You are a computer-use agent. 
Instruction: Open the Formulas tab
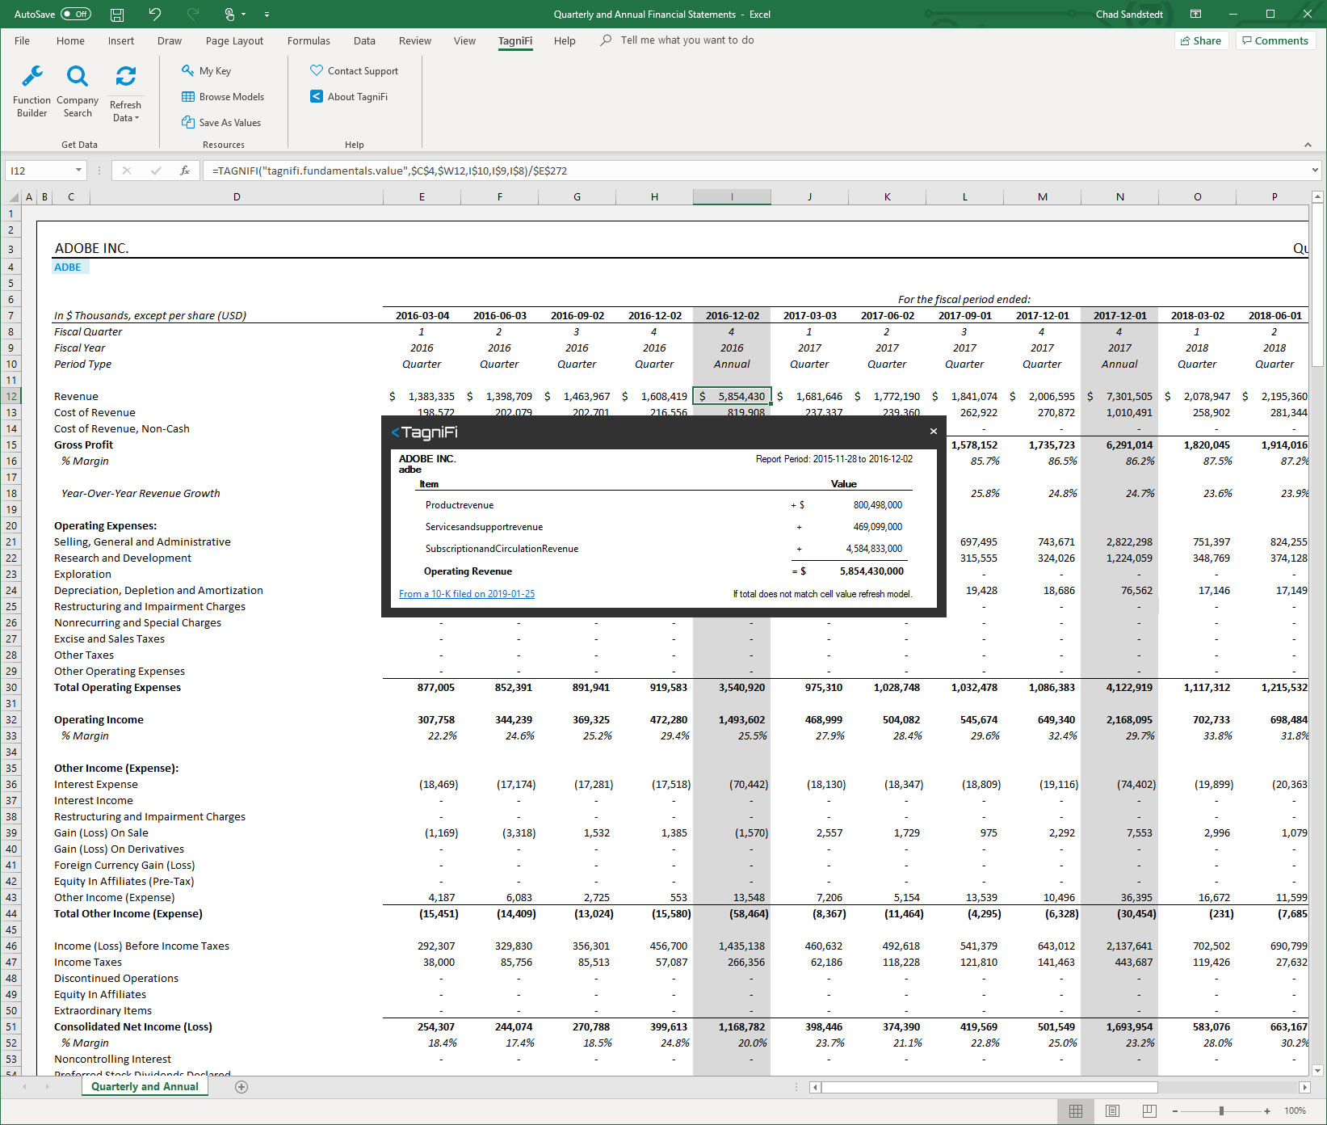[x=309, y=41]
